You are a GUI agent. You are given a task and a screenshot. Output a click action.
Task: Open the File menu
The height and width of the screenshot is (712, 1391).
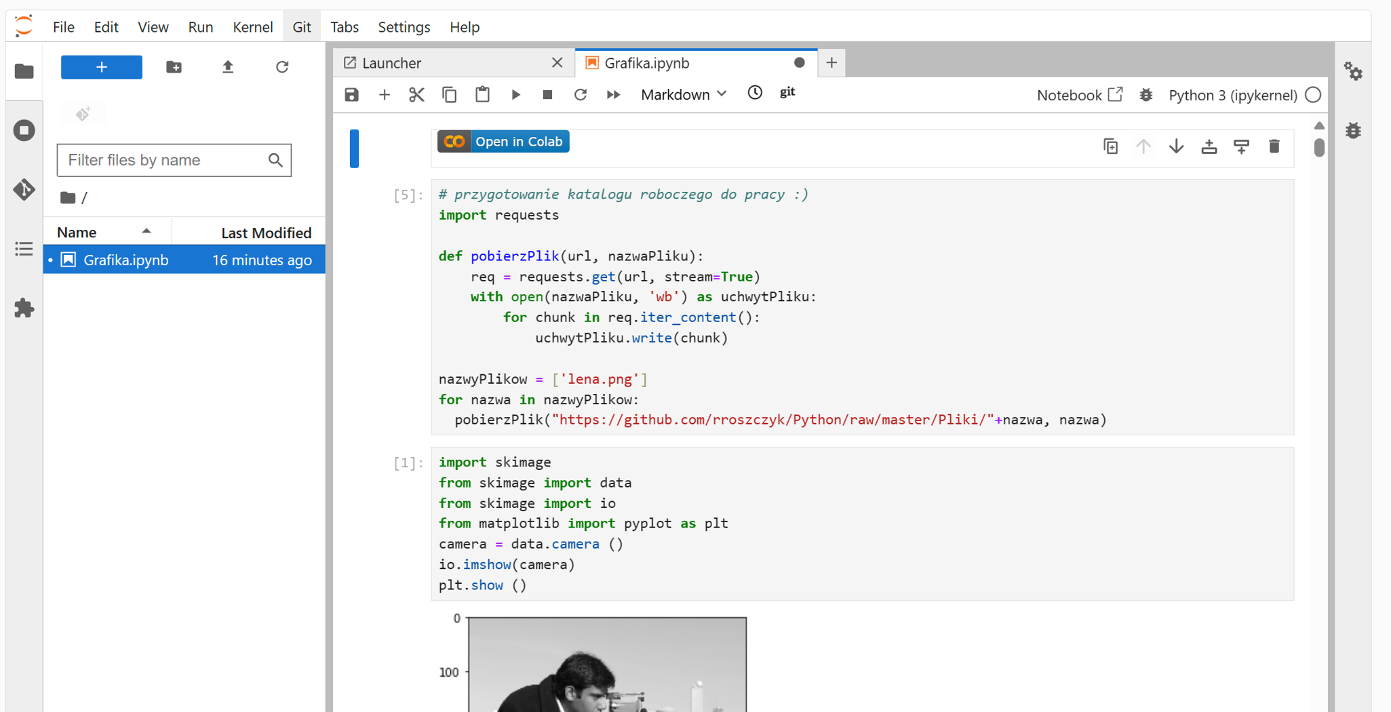64,27
